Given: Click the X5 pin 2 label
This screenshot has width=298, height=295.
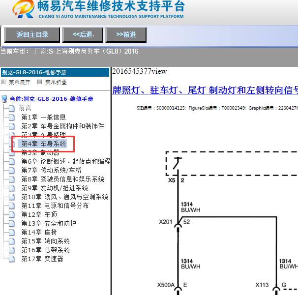Looking at the screenshot, I should tap(176, 180).
